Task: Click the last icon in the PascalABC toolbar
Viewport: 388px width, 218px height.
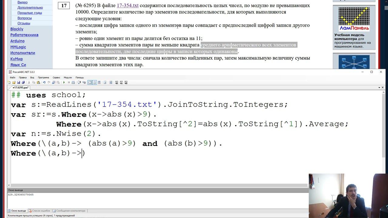Action: pos(126,82)
